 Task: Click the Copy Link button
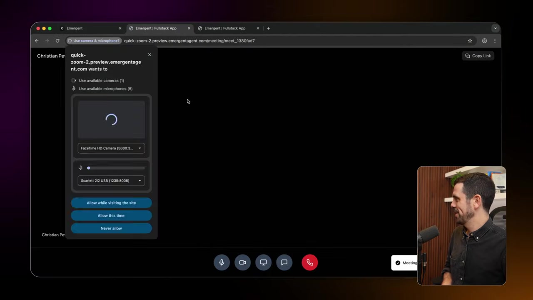478,56
